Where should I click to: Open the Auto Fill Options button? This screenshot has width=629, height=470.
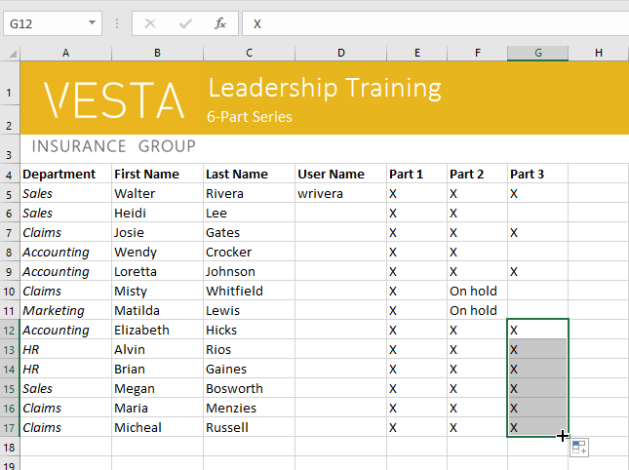[x=579, y=448]
